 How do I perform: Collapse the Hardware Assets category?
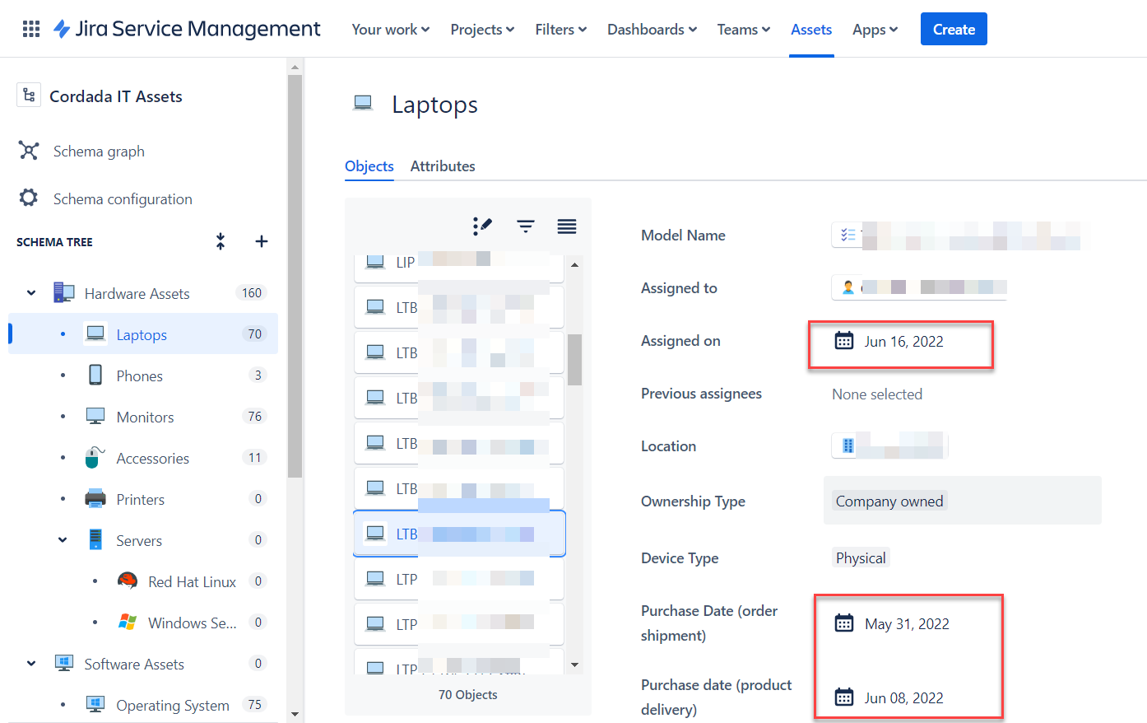click(30, 292)
